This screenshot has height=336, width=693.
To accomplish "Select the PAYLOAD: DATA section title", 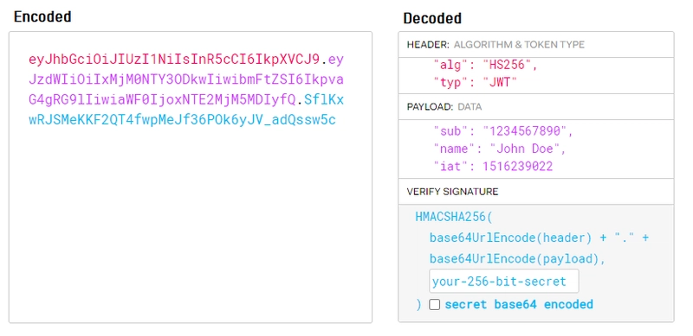I will [444, 107].
